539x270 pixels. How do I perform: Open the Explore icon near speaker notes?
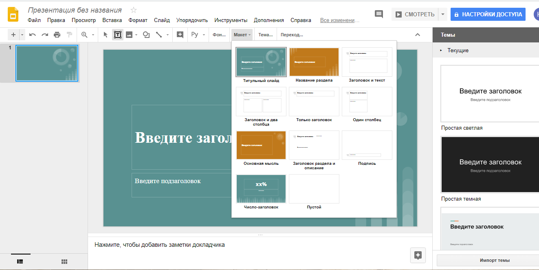pyautogui.click(x=418, y=255)
